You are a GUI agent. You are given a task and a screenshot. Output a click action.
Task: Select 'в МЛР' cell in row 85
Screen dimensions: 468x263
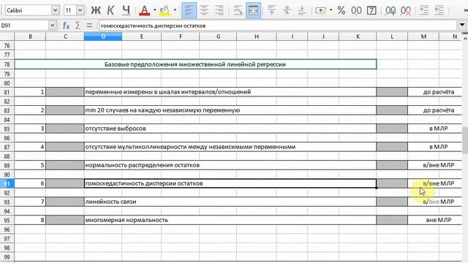tap(435, 129)
